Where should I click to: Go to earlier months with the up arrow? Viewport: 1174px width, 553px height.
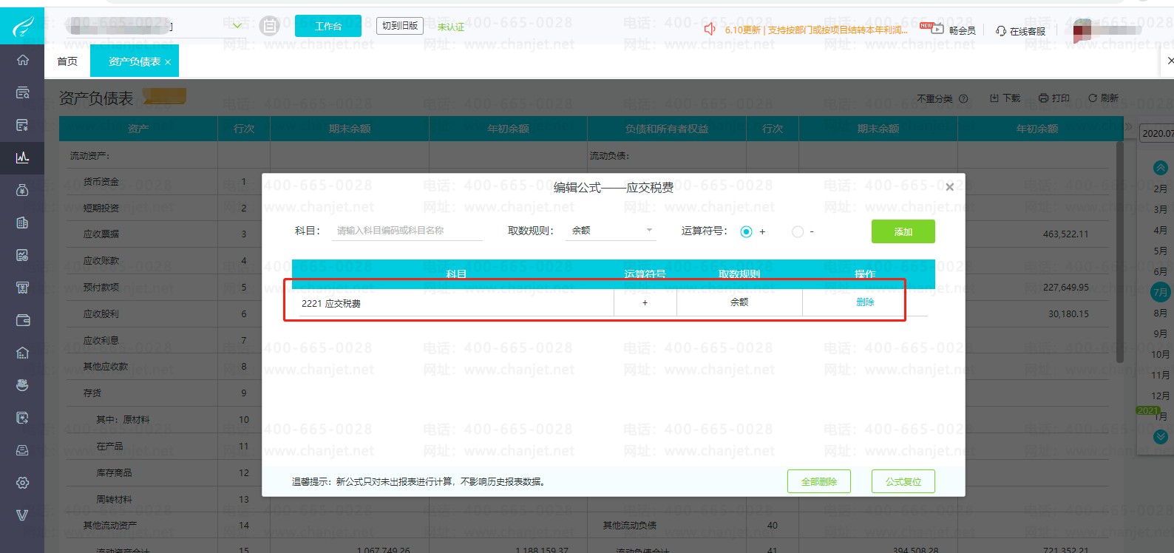[1160, 168]
